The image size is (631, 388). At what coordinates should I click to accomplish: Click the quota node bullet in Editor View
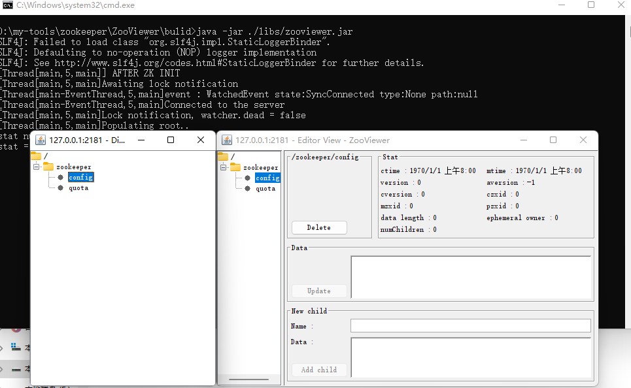(x=247, y=188)
